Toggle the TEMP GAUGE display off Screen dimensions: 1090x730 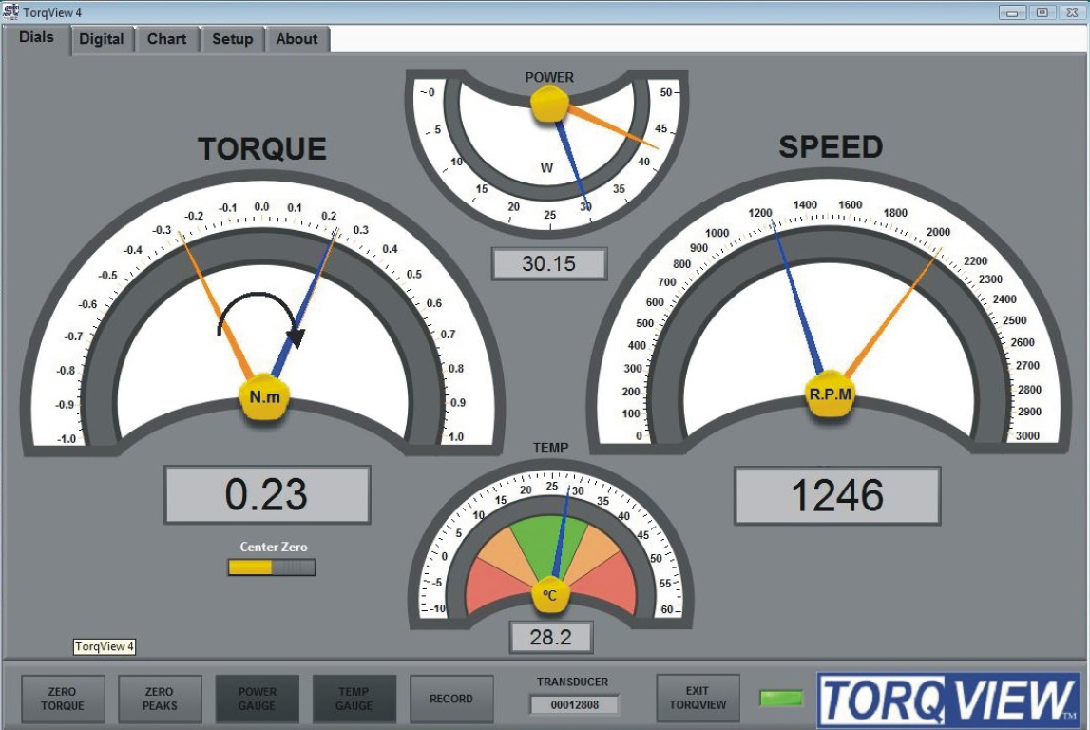click(354, 698)
